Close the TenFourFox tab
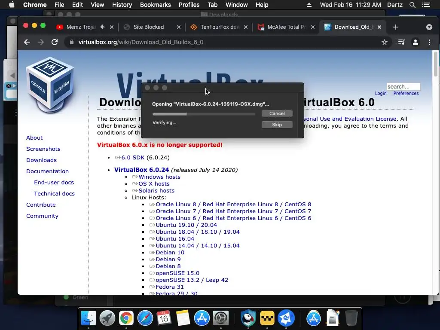This screenshot has width=440, height=330. click(x=246, y=27)
